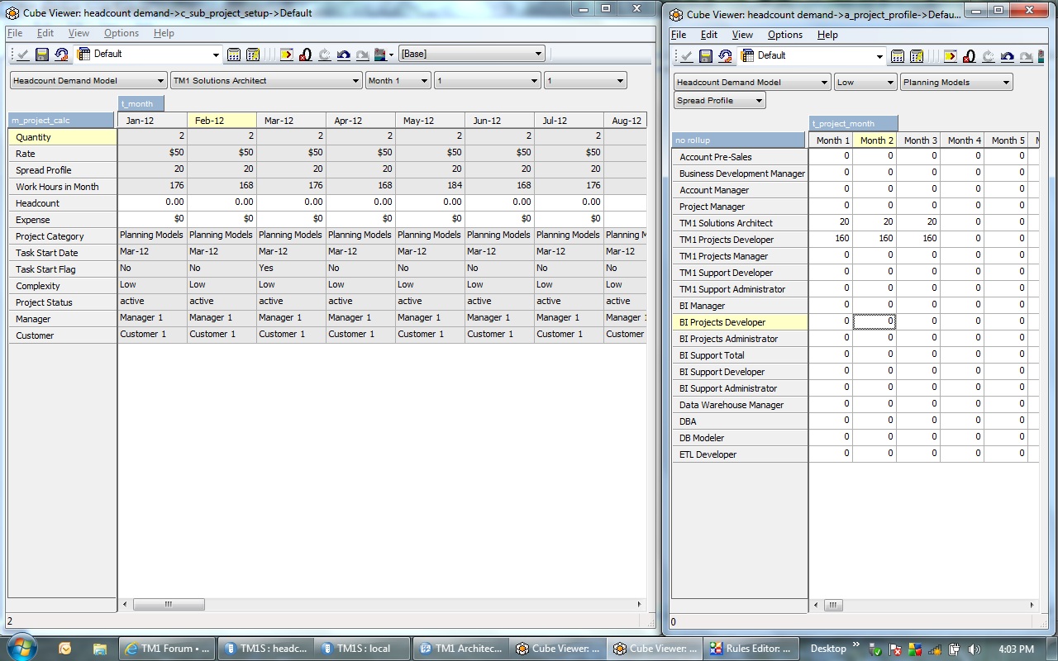Reload the view in a_project_profile window

[725, 56]
